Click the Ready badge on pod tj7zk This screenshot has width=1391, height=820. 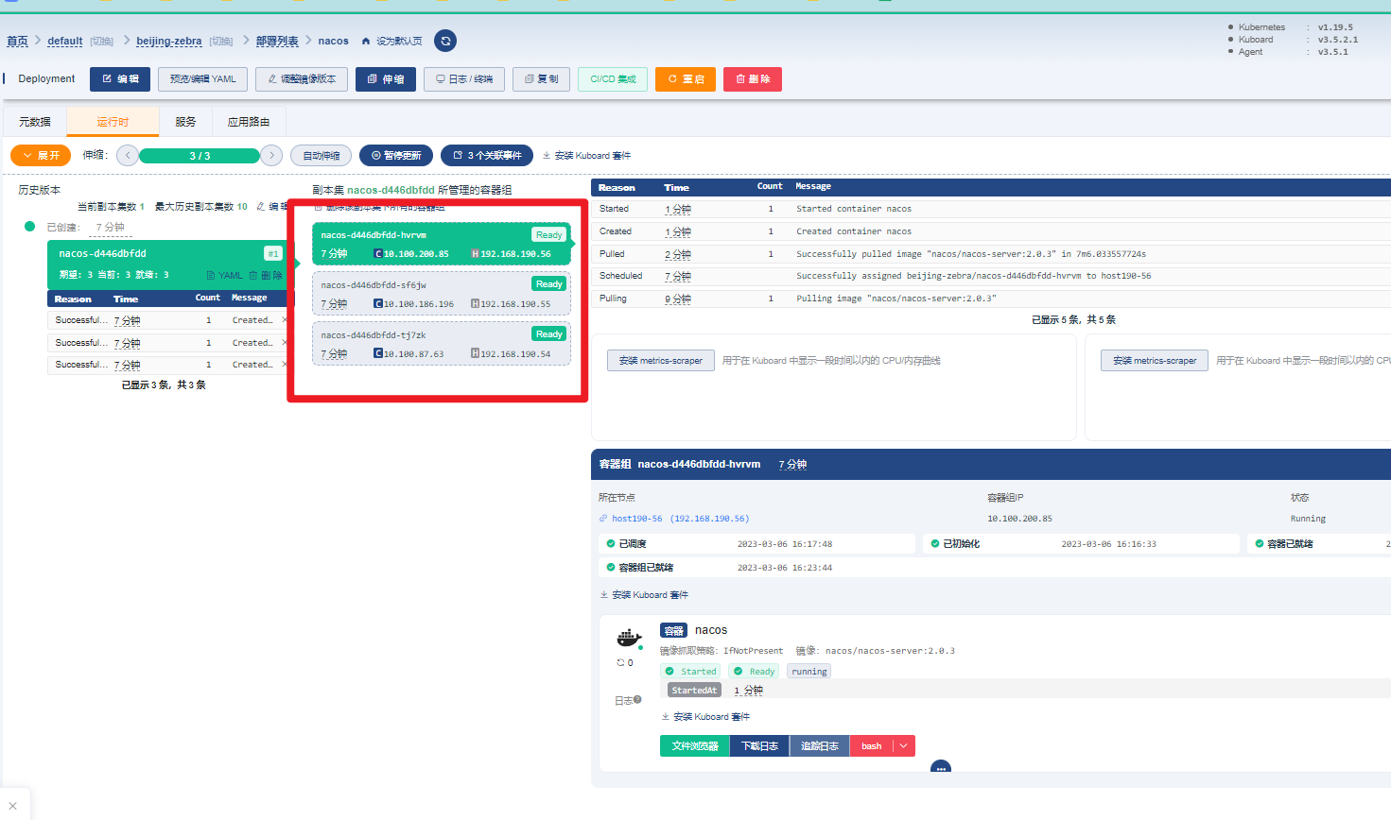pyautogui.click(x=548, y=334)
